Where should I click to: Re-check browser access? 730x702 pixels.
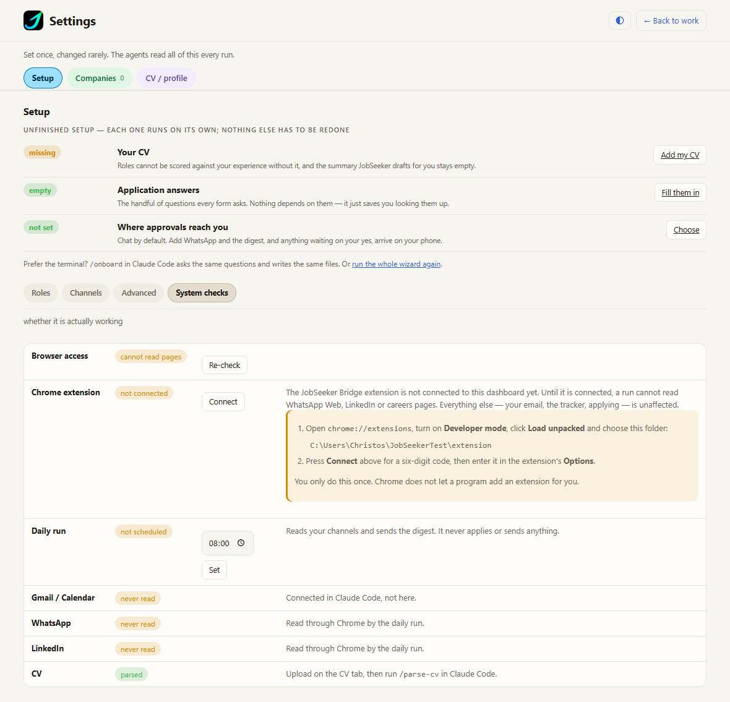point(225,366)
